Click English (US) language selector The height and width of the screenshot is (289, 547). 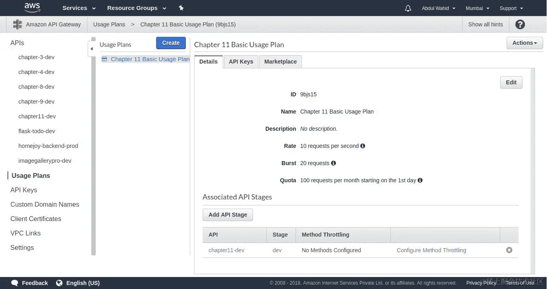tap(83, 283)
